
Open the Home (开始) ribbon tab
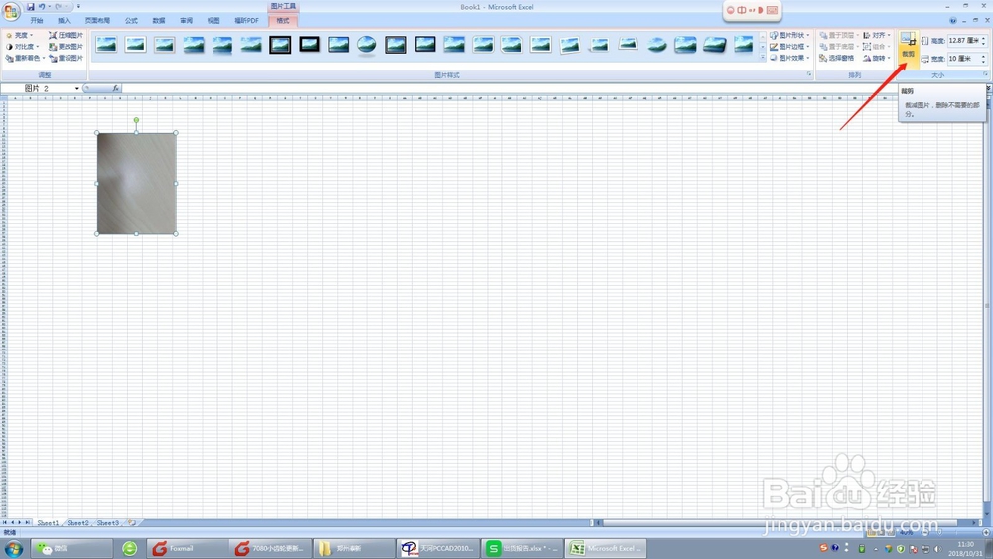37,20
